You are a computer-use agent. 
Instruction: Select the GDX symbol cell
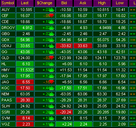pyautogui.click(x=8, y=40)
